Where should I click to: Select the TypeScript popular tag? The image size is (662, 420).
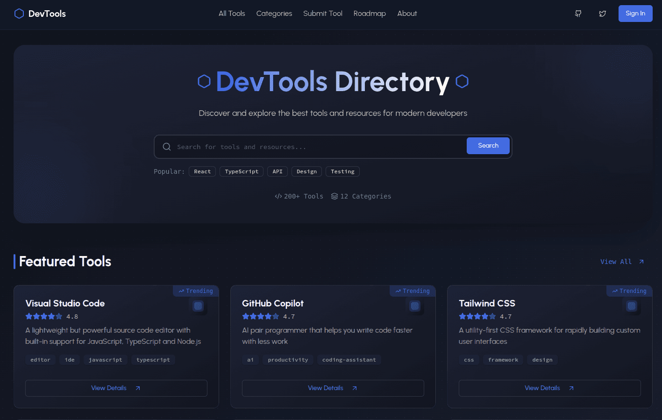click(x=241, y=171)
